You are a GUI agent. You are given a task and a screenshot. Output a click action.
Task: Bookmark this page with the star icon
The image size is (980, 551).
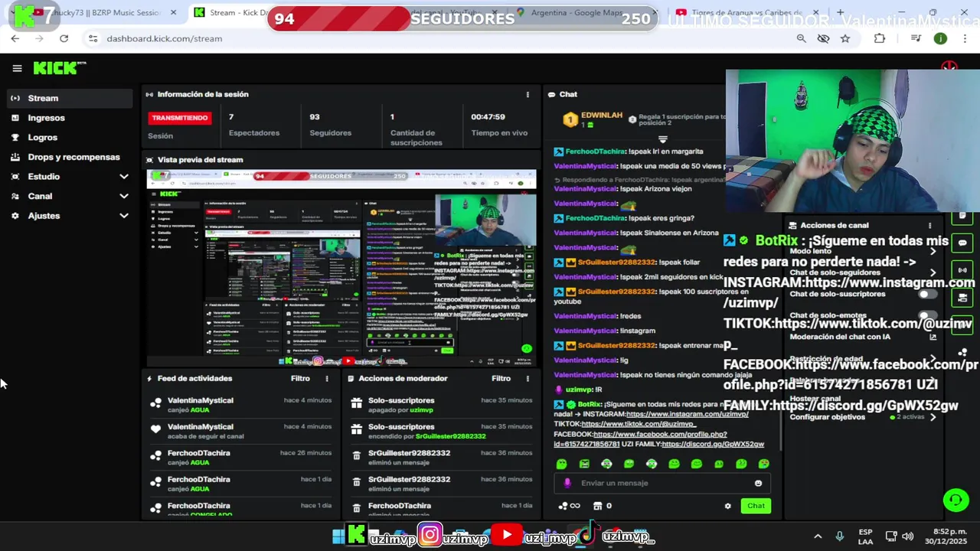[x=845, y=38]
